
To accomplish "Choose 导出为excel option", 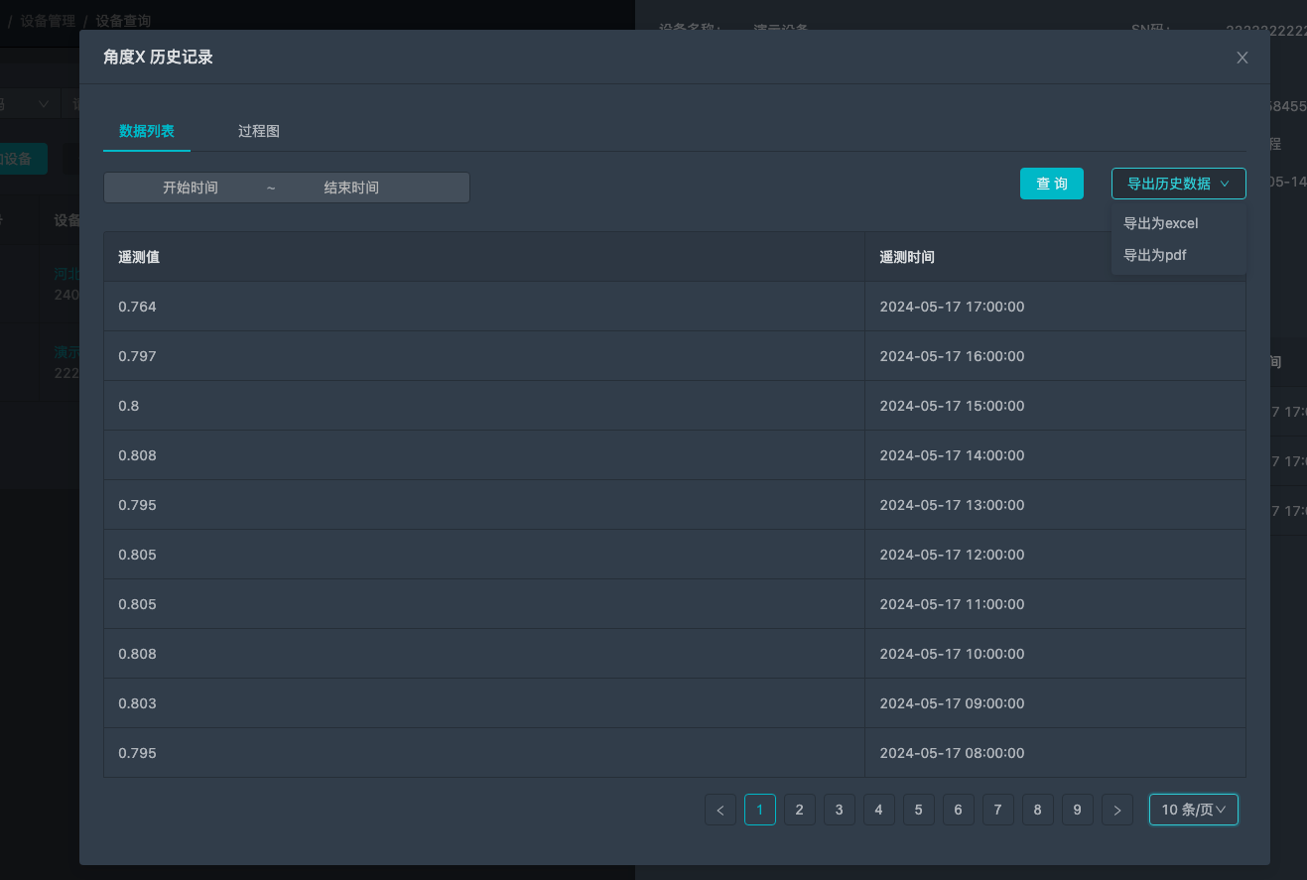I will (1160, 223).
